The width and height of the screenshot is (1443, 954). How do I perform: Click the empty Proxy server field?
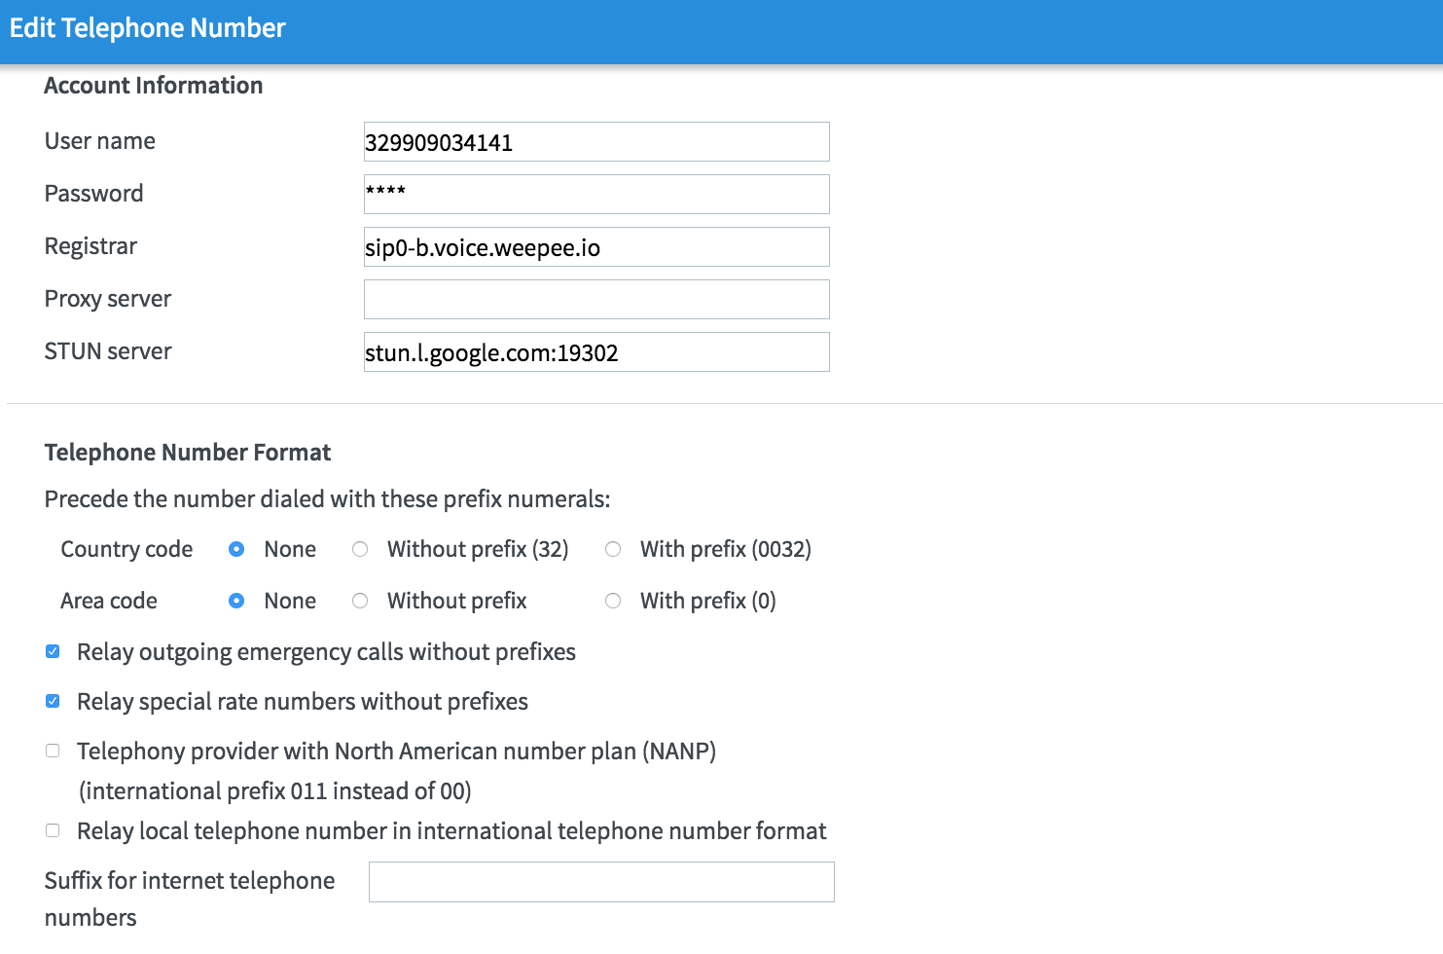tap(595, 300)
